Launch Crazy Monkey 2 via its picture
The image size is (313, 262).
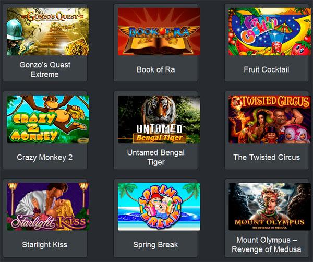pyautogui.click(x=48, y=119)
